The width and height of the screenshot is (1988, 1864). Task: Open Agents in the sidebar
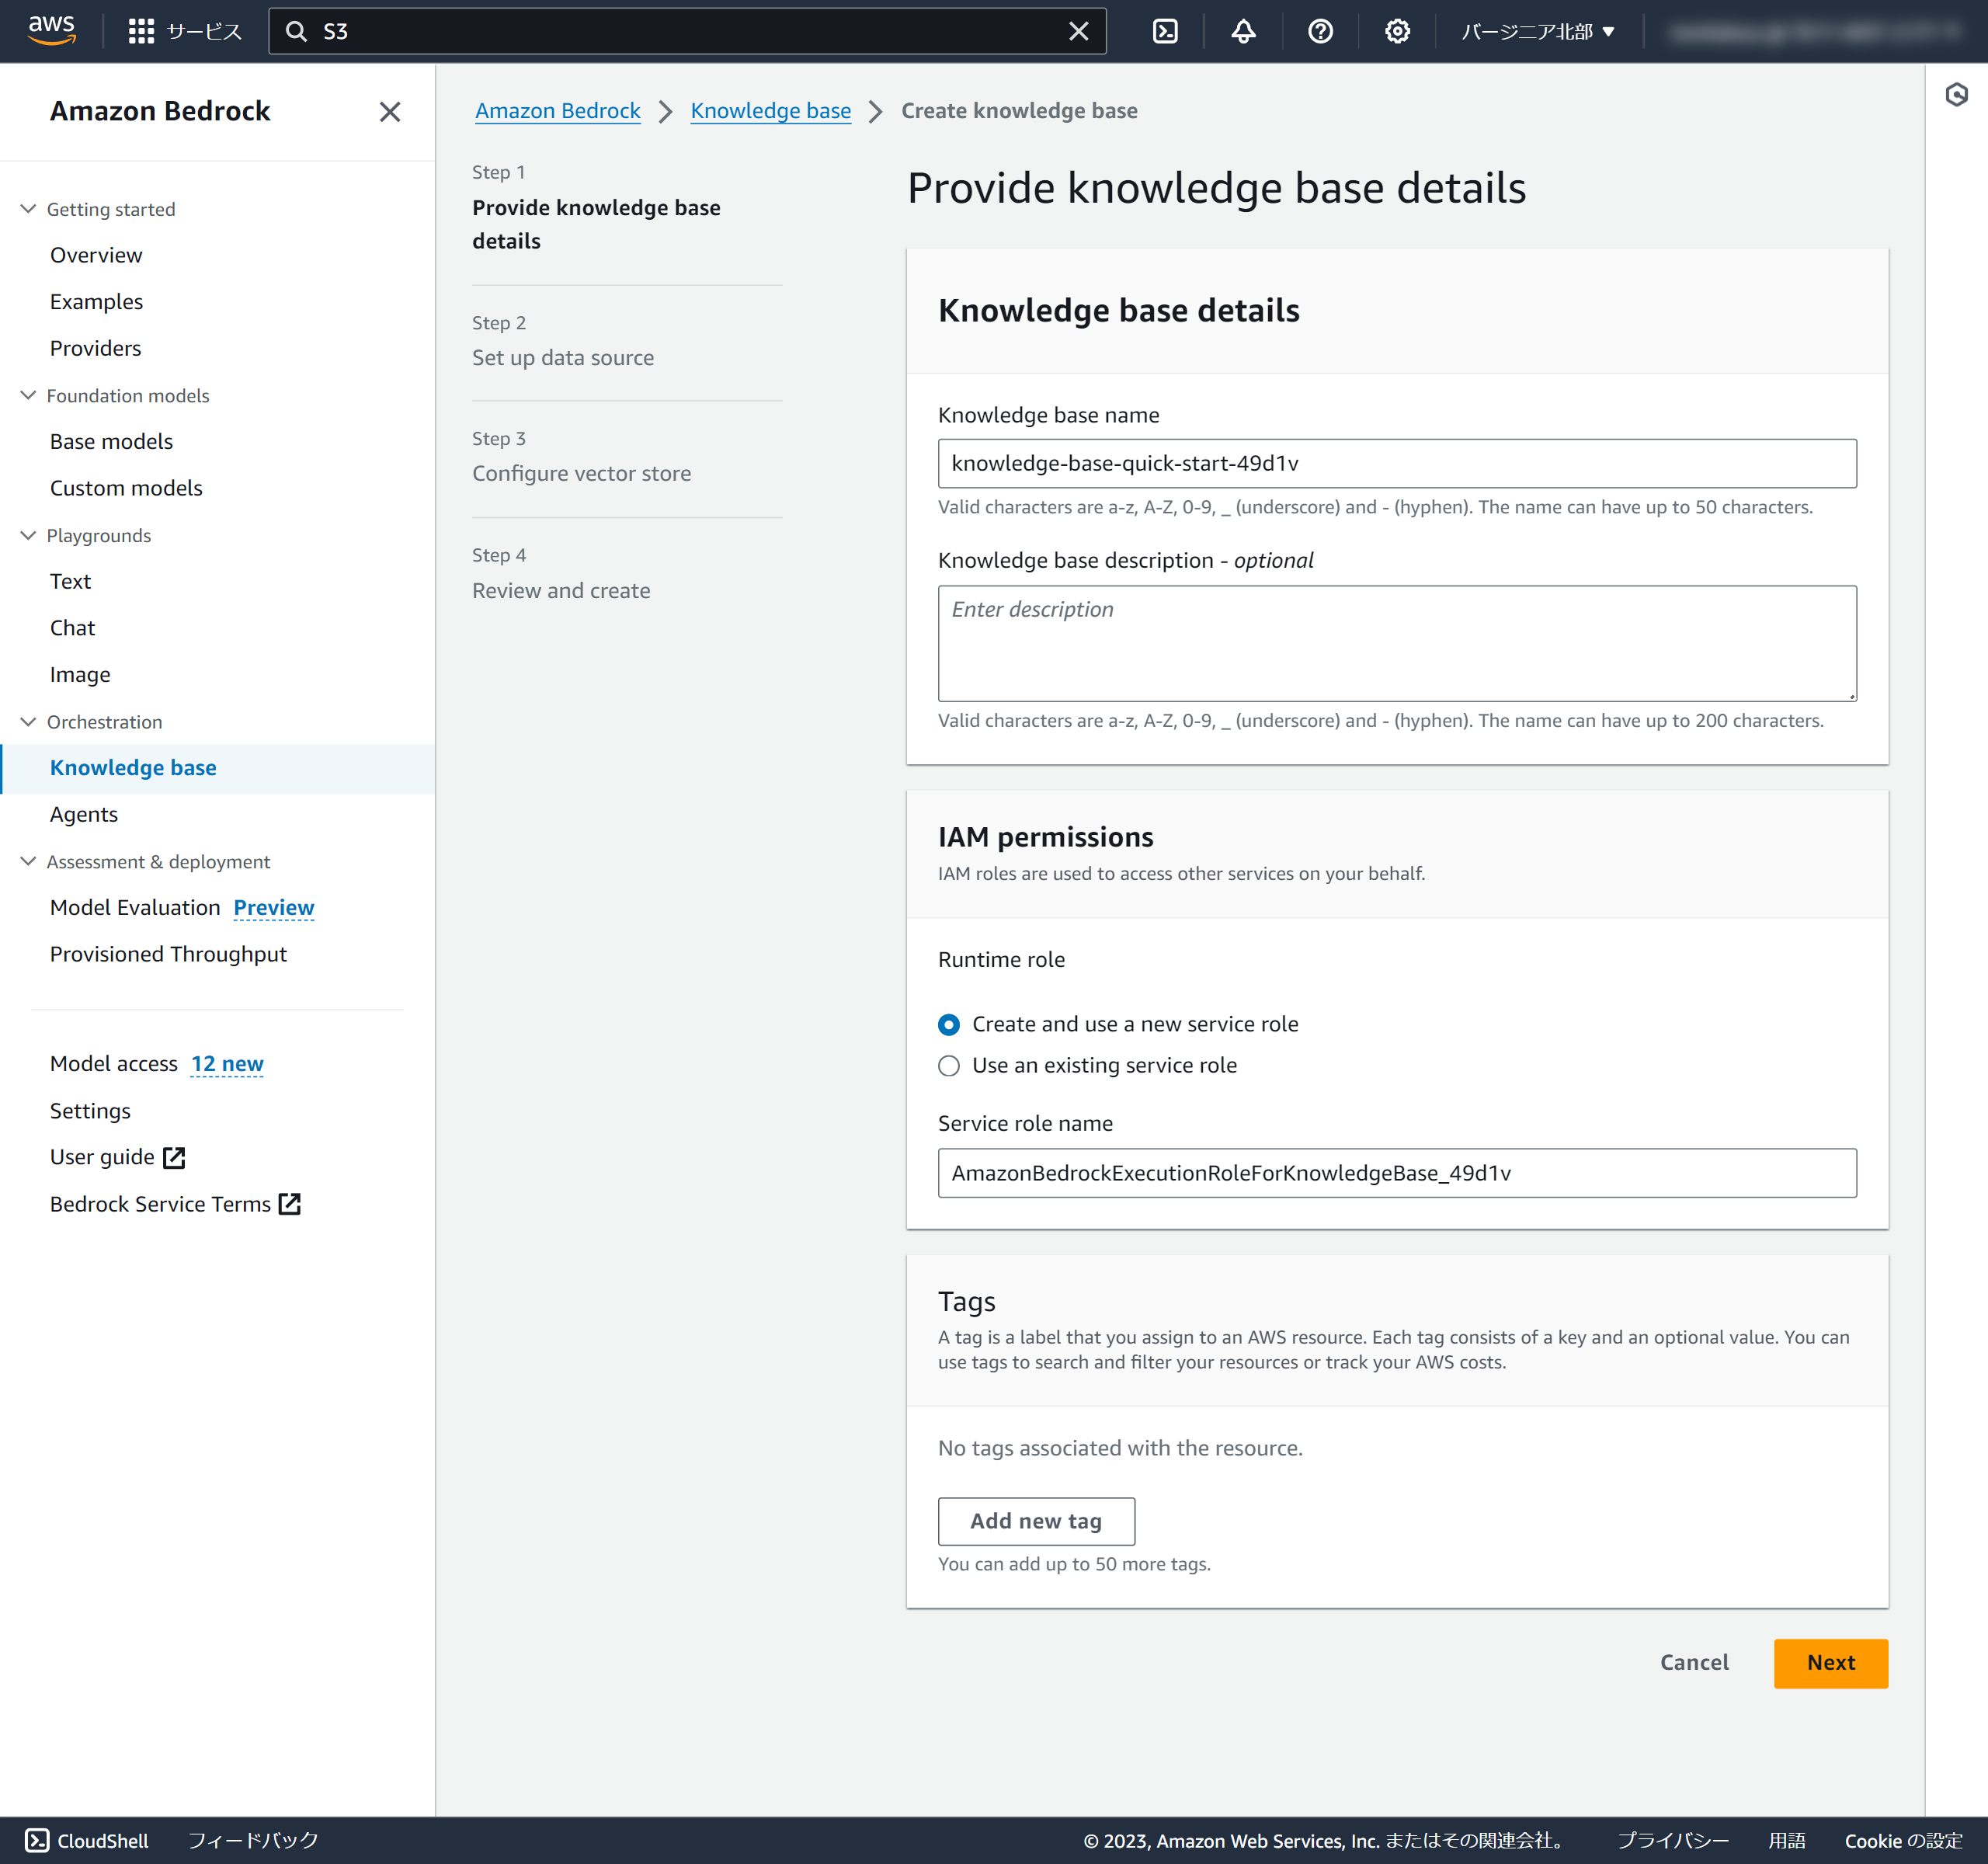[x=84, y=814]
